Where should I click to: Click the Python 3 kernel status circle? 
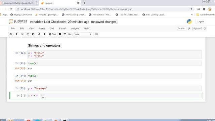point(205,29)
